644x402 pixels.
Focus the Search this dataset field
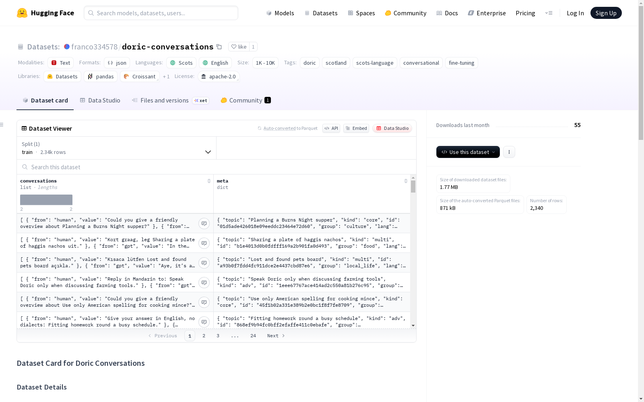[217, 167]
